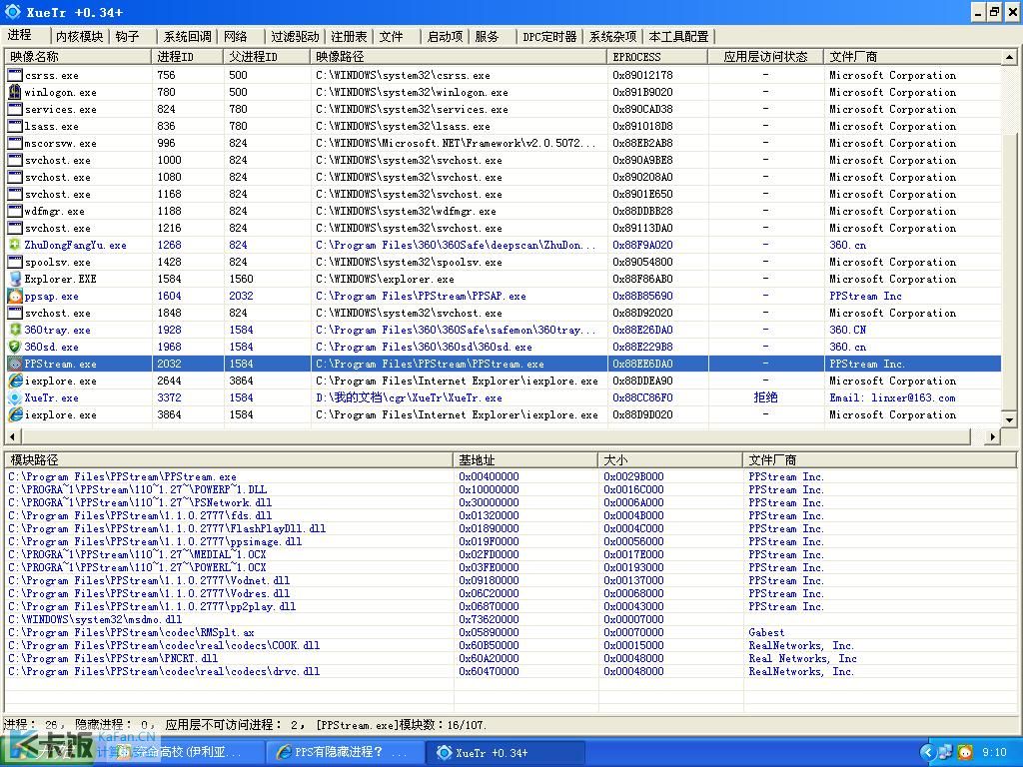Sort by 父进程ID column header
Image resolution: width=1023 pixels, height=767 pixels.
point(267,57)
